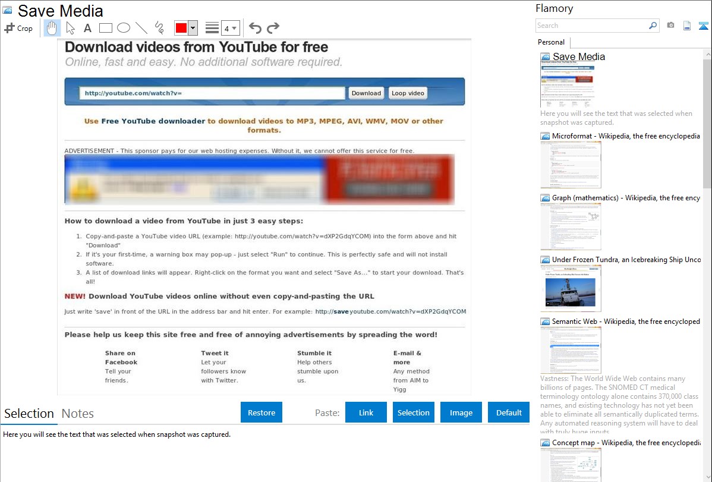This screenshot has height=482, width=712.
Task: Choose the Text annotation tool
Action: point(87,28)
